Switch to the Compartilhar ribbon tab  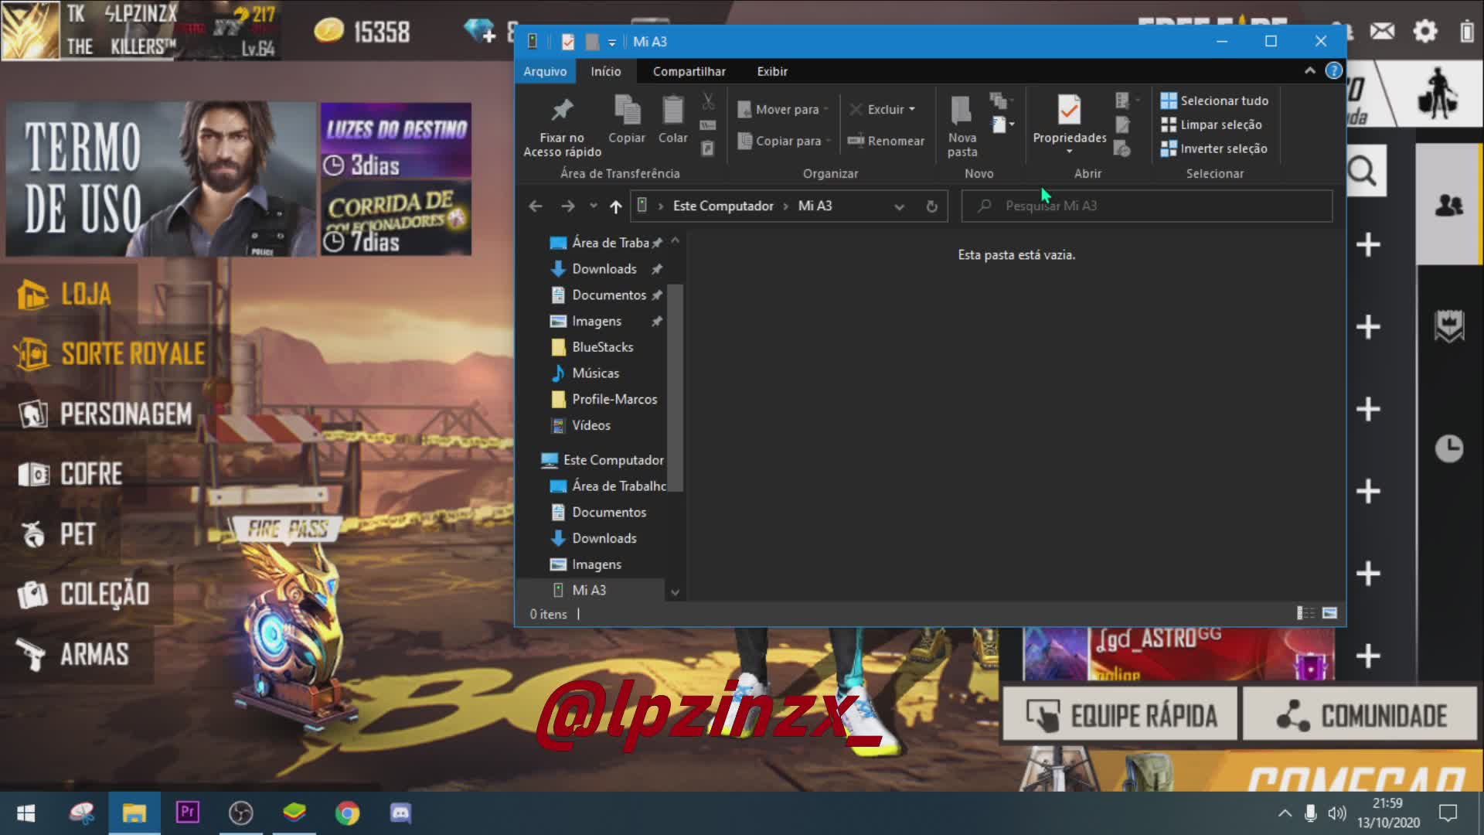click(689, 71)
